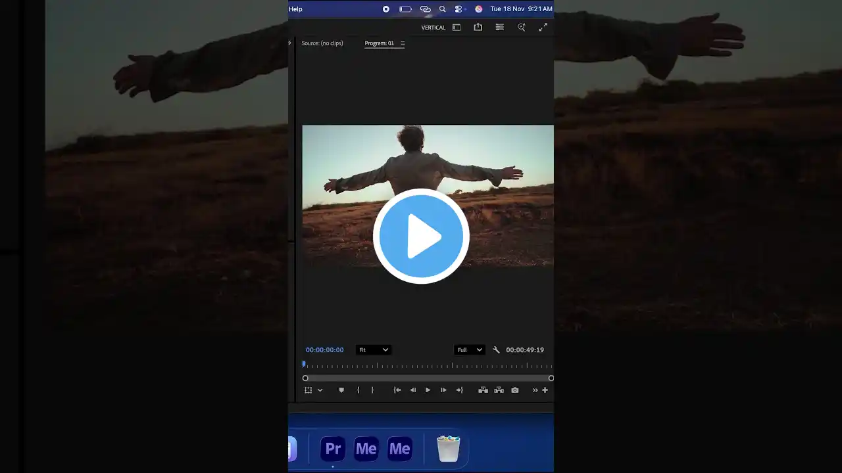The width and height of the screenshot is (842, 473).
Task: Step back one frame
Action: pyautogui.click(x=413, y=390)
